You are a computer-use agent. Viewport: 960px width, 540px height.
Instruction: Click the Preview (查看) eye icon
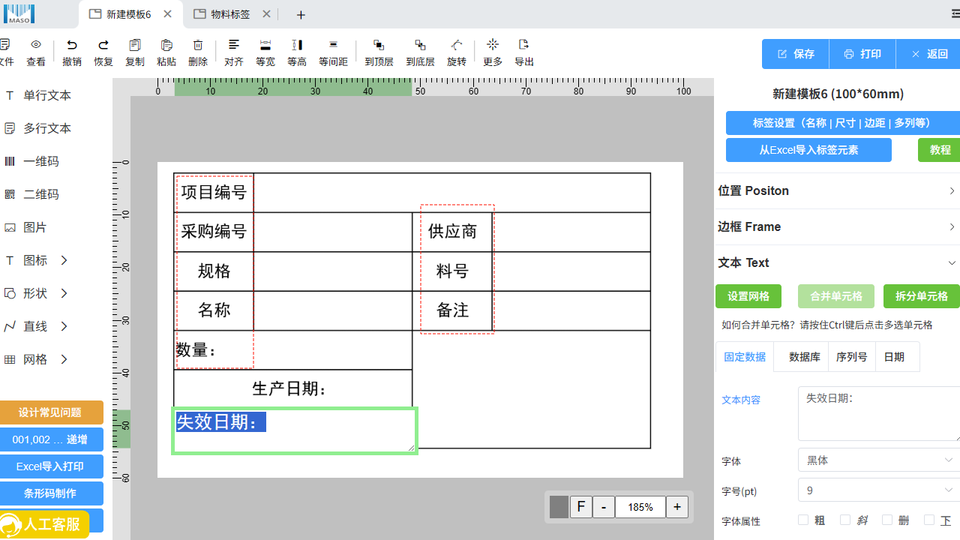[36, 45]
